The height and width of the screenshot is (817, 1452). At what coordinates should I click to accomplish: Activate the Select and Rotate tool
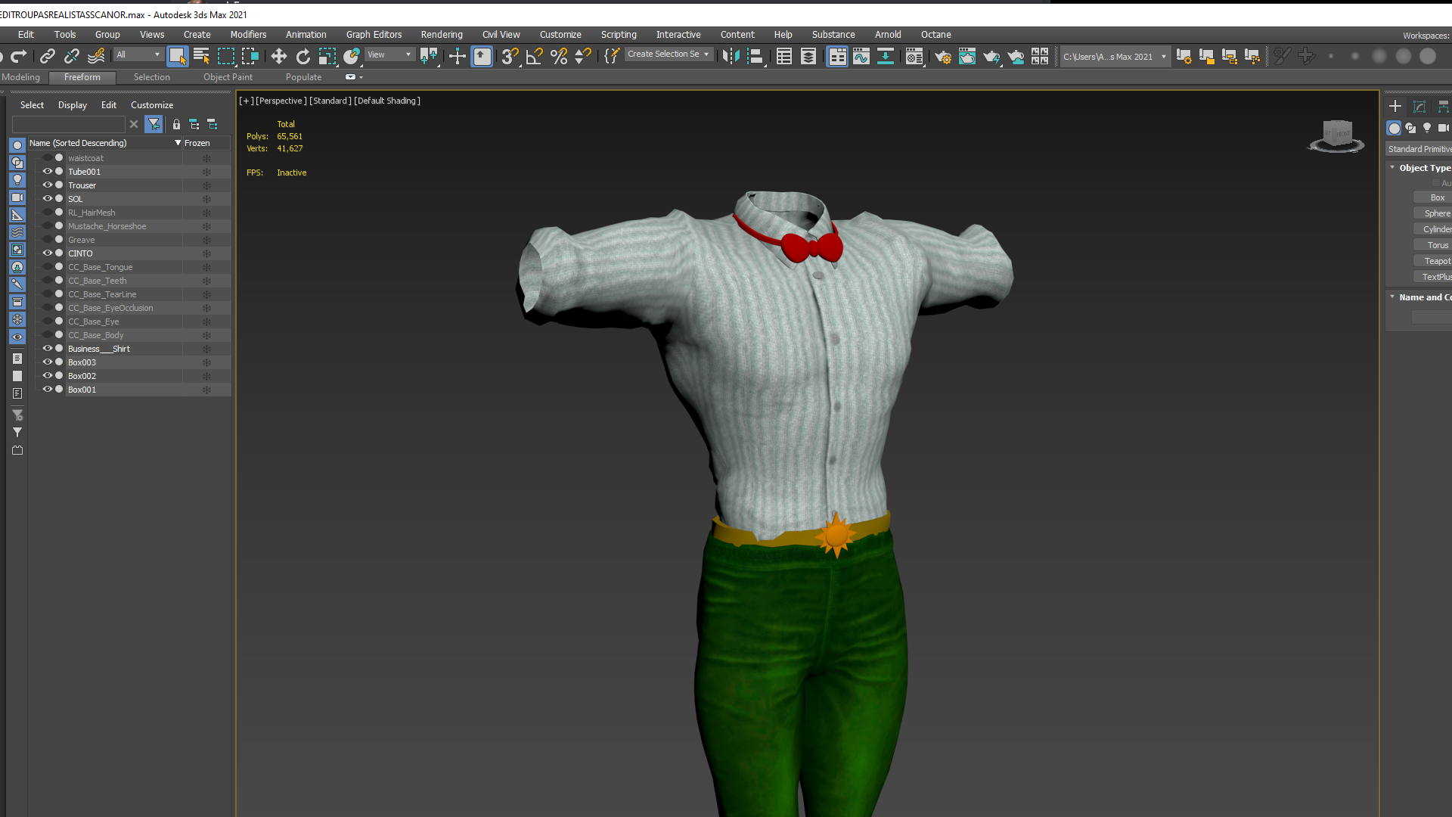click(303, 56)
